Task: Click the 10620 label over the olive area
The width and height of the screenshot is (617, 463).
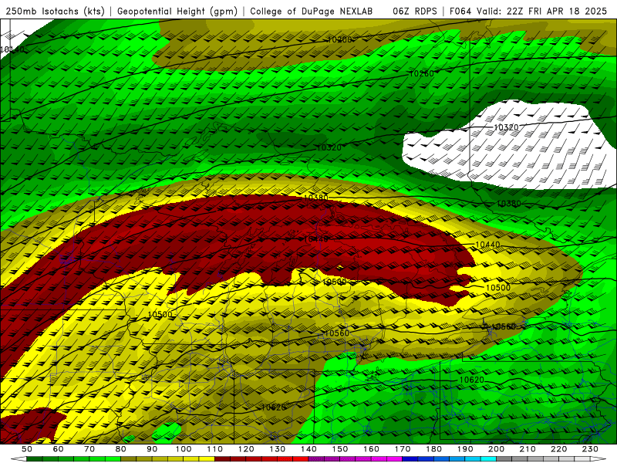Action: [273, 407]
